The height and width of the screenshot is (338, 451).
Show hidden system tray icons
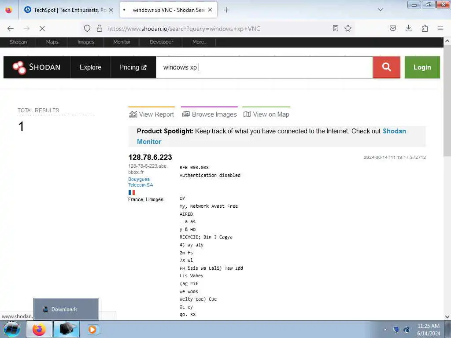coord(385,330)
